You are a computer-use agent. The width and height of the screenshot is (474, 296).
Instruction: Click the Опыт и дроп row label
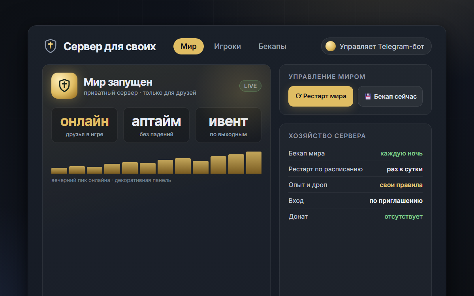[308, 185]
